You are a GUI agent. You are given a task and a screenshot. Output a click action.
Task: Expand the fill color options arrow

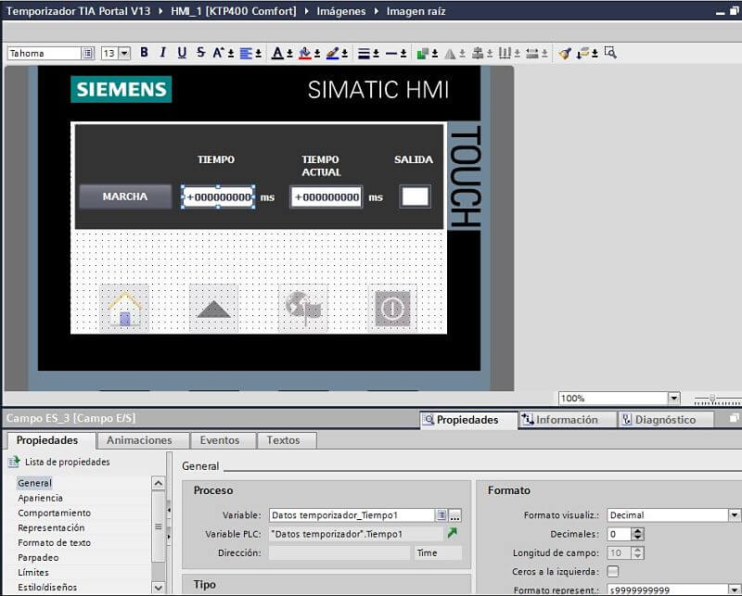317,54
